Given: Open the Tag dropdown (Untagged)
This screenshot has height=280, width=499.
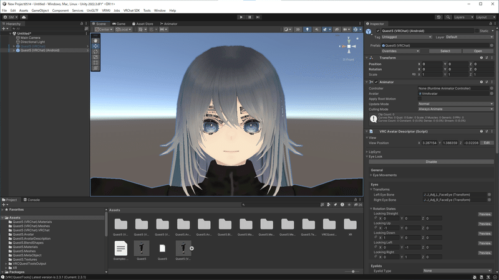Looking at the screenshot, I should click(407, 37).
